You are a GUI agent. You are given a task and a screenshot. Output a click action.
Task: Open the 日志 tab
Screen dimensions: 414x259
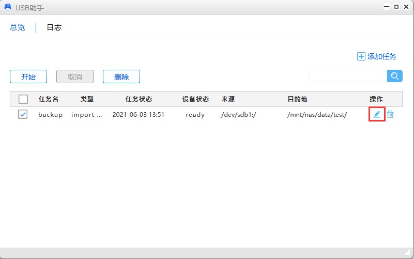[54, 28]
